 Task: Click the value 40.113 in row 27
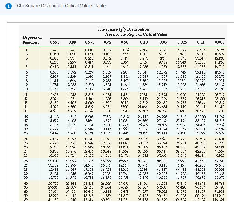coord(162,165)
